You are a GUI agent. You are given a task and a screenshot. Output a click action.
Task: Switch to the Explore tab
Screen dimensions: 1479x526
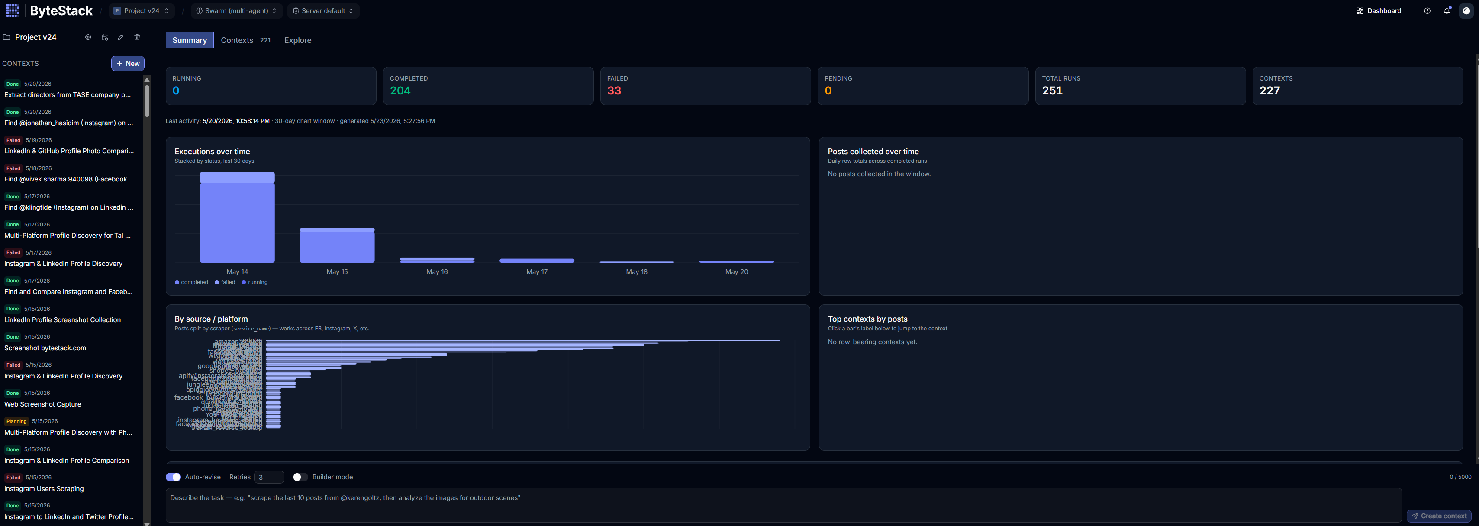pyautogui.click(x=297, y=40)
